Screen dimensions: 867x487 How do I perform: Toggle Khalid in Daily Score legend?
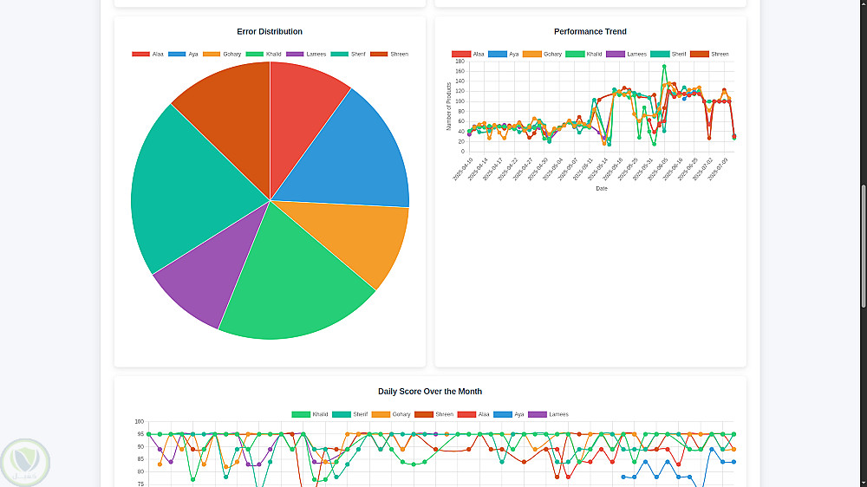pyautogui.click(x=310, y=414)
